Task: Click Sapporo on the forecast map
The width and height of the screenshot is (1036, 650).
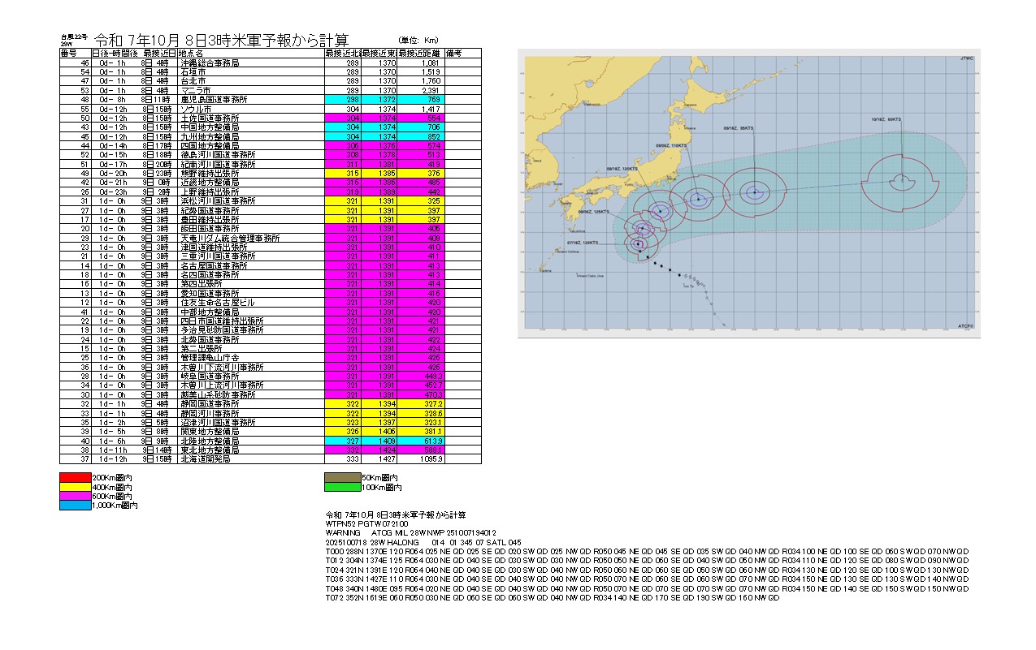Action: 691,105
